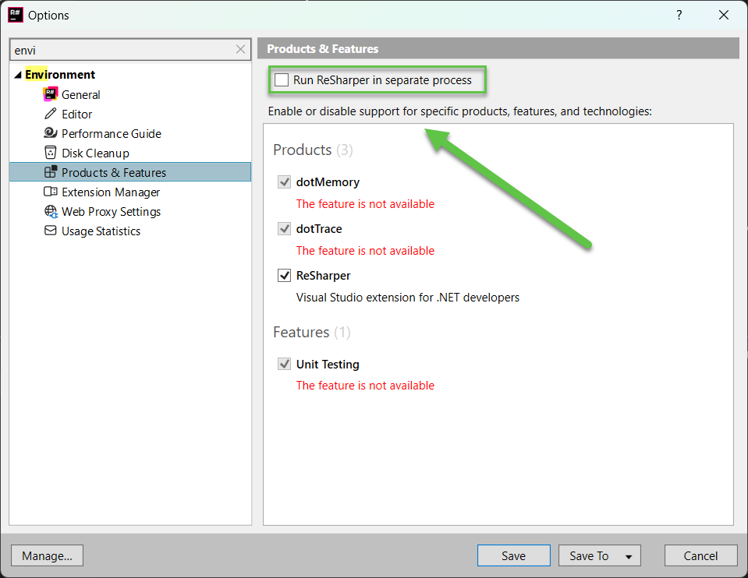Click the General settings icon
Screen dimensions: 748x578
coord(51,94)
